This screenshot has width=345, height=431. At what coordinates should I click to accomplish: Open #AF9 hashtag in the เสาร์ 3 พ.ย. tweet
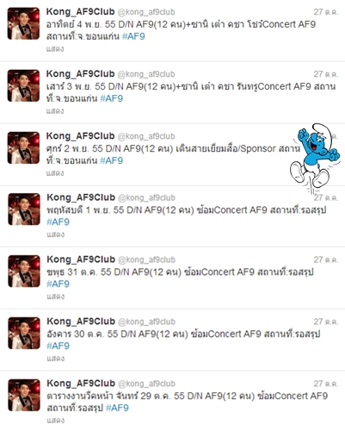coord(112,98)
